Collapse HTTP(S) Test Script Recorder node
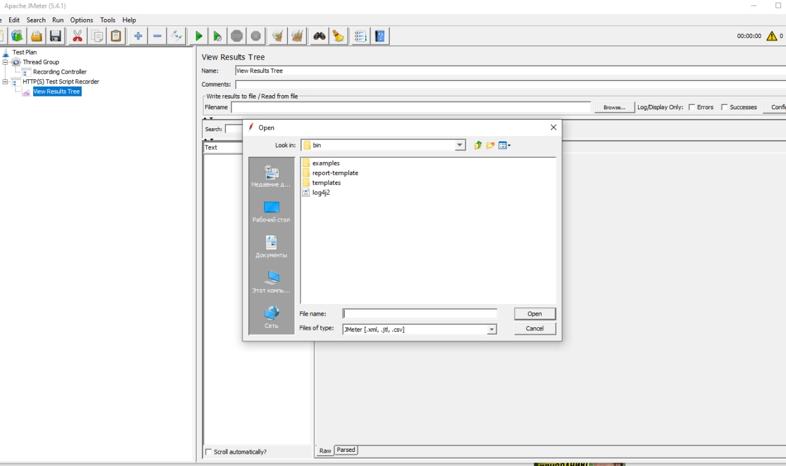The image size is (786, 466). click(x=6, y=82)
